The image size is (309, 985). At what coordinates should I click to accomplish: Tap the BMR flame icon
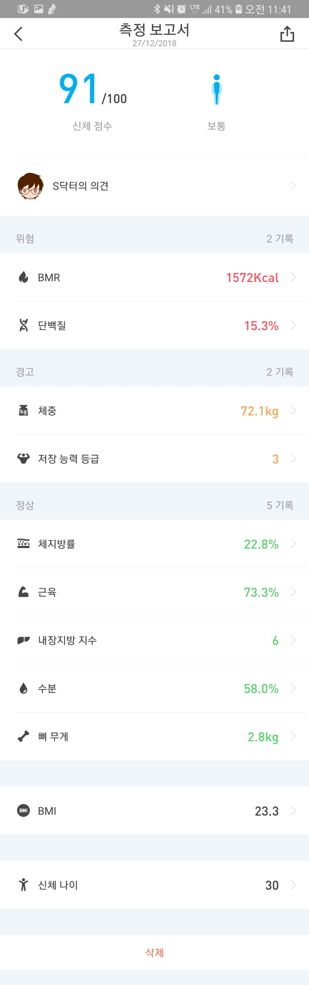[24, 277]
